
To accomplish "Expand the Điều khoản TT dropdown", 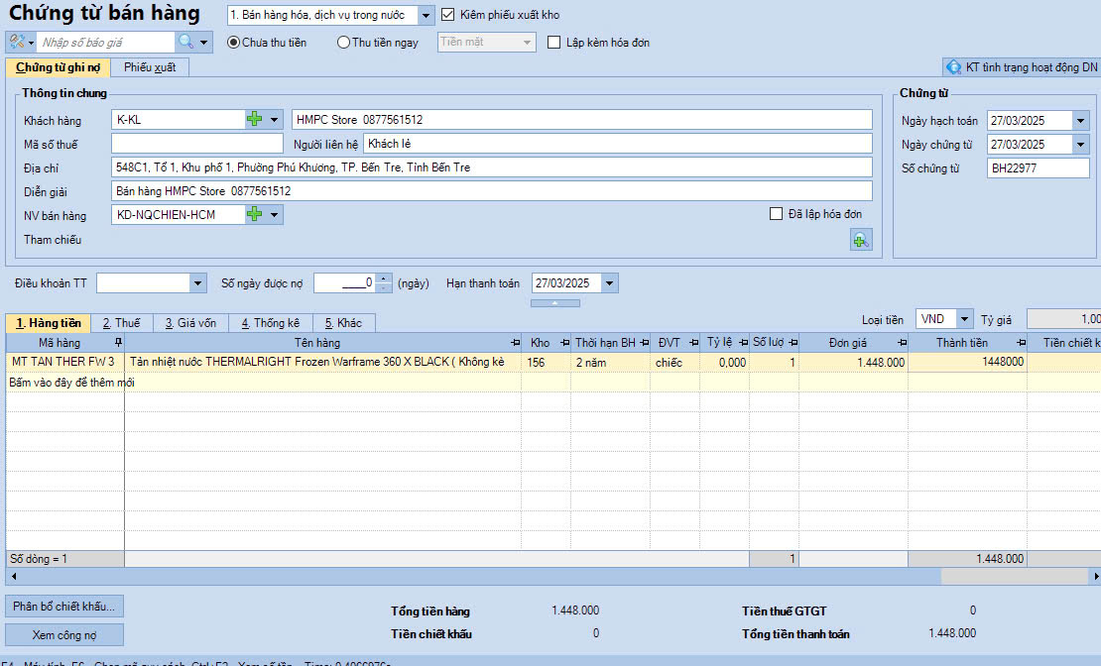I will click(197, 283).
